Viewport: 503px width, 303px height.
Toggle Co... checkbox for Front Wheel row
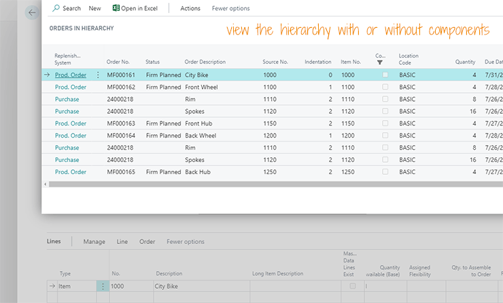tap(385, 87)
